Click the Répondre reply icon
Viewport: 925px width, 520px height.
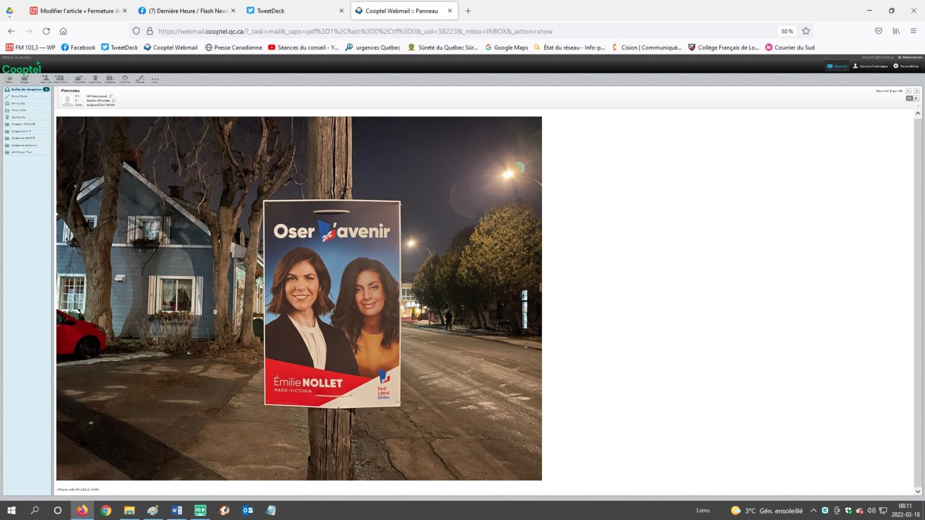45,79
